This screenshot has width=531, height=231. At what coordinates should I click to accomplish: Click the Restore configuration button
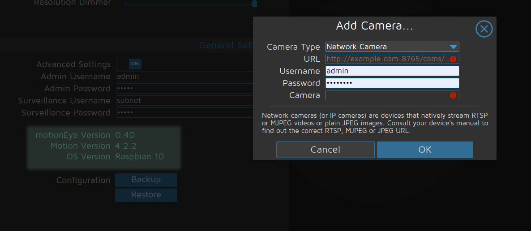coord(146,195)
